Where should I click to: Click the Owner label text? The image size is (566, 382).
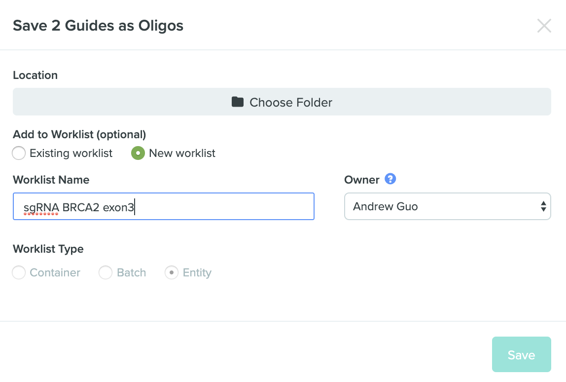tap(362, 180)
